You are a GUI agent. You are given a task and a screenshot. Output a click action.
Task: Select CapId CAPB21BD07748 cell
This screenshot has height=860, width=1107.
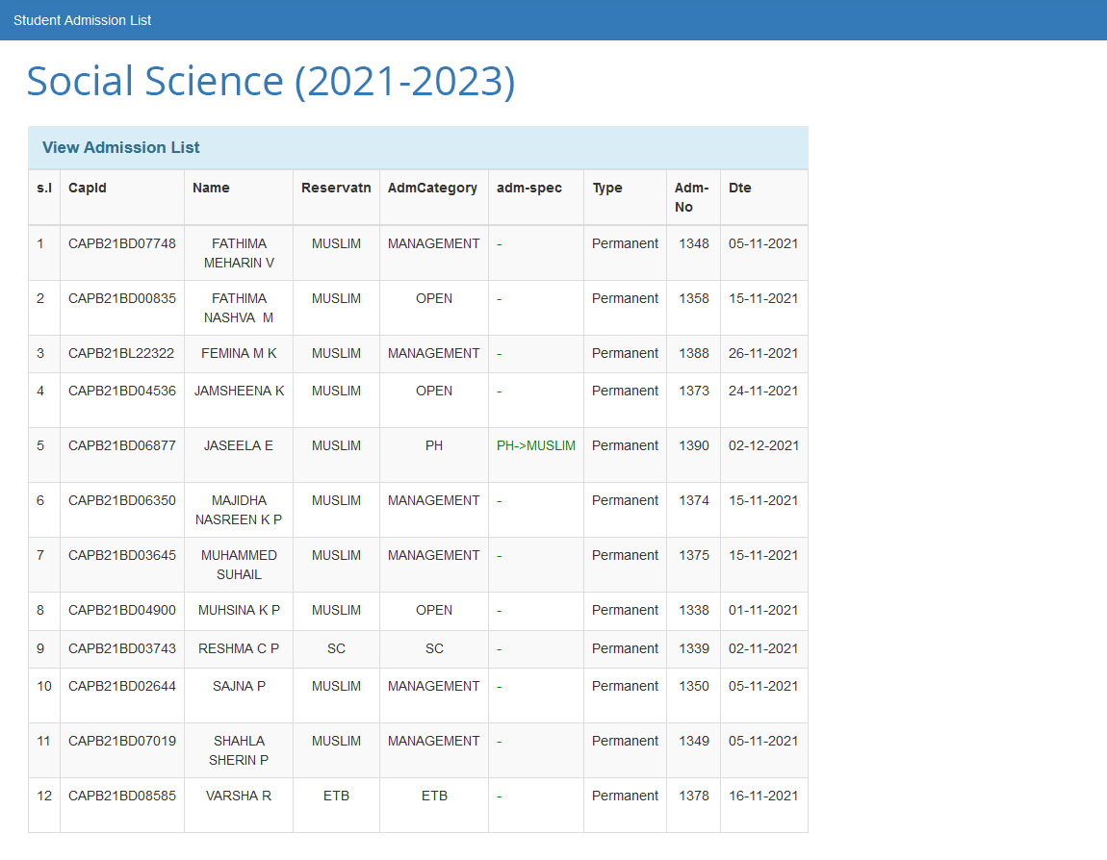(122, 243)
